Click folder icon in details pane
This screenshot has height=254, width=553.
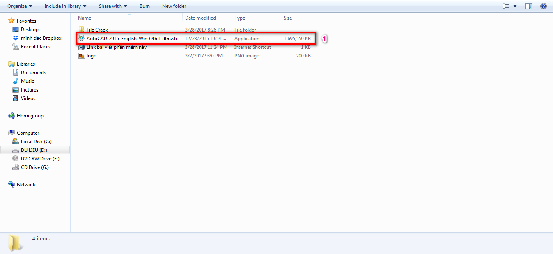pos(15,243)
